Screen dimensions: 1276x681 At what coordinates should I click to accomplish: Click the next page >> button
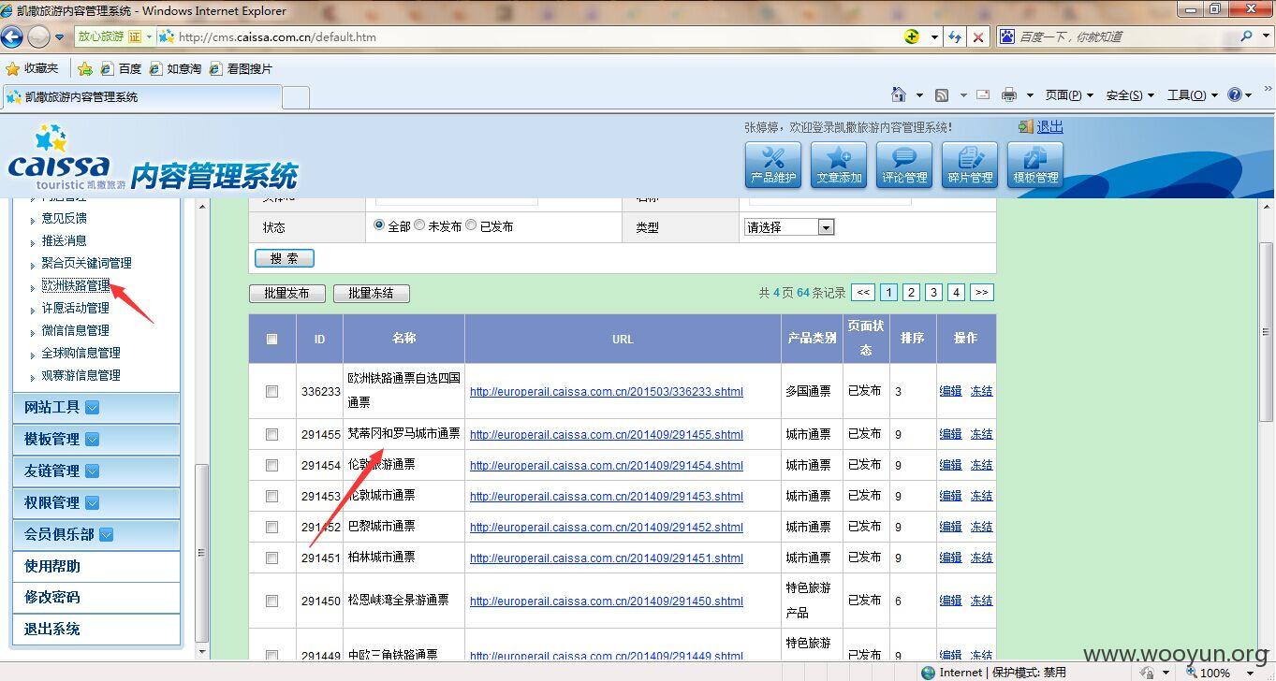[981, 293]
